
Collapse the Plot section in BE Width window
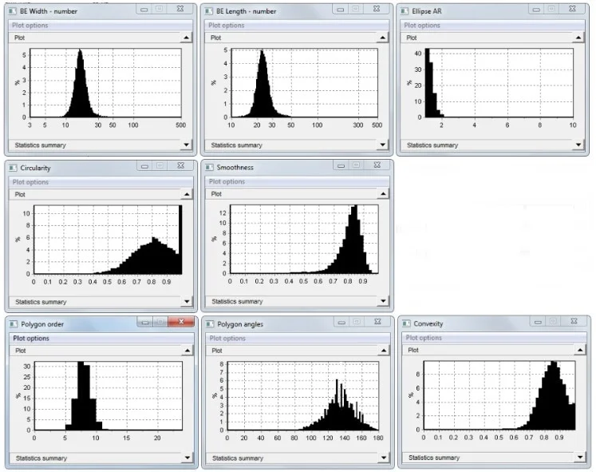pos(187,38)
